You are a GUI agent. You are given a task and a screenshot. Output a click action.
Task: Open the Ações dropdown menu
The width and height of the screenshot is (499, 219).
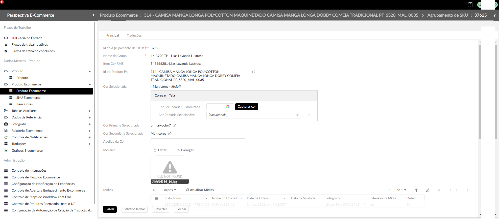point(170,190)
